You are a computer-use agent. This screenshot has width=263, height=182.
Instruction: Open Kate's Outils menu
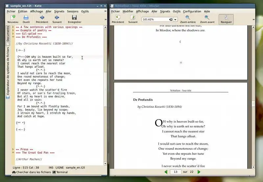pos(85,11)
